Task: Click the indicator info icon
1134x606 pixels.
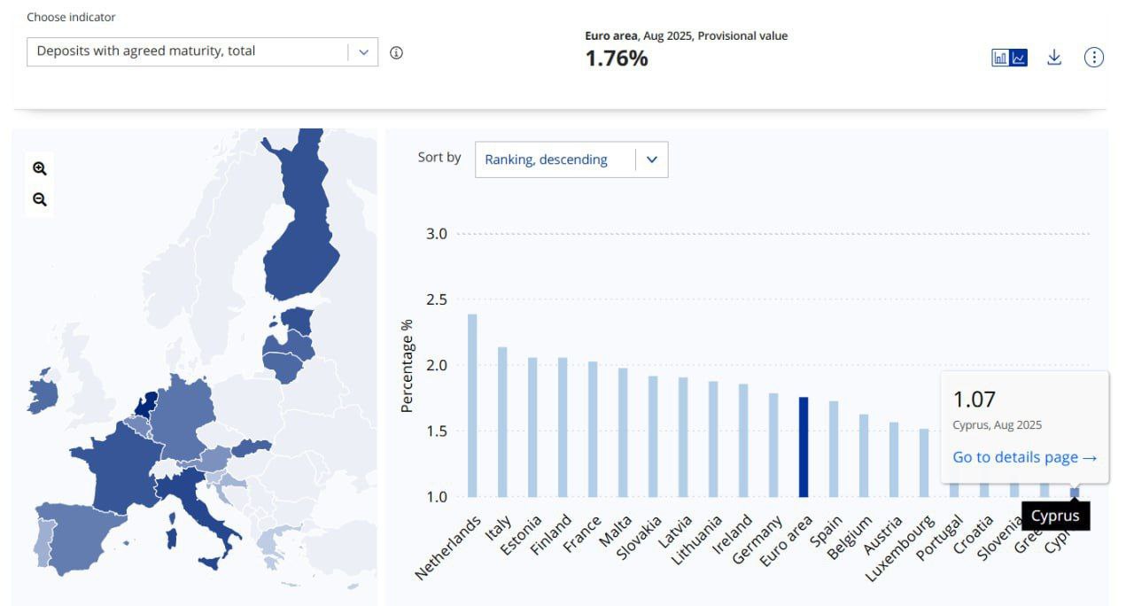Action: tap(396, 52)
